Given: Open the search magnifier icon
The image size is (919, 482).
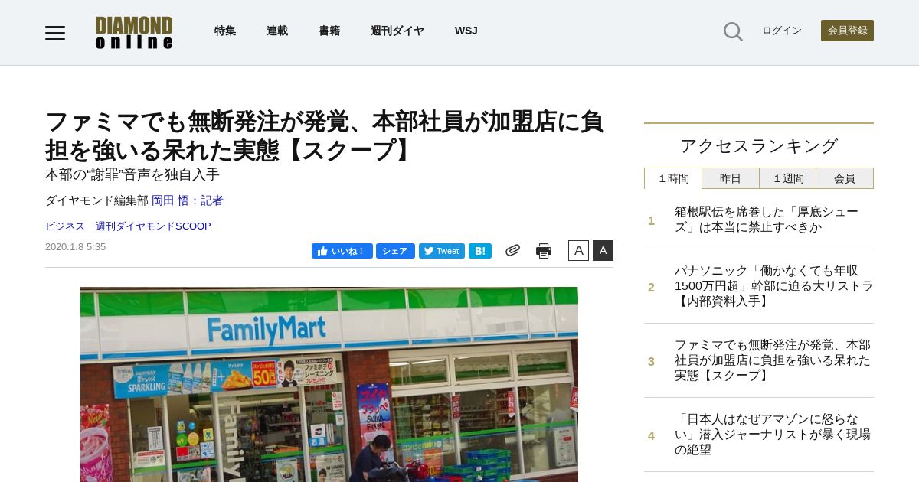Looking at the screenshot, I should tap(733, 31).
